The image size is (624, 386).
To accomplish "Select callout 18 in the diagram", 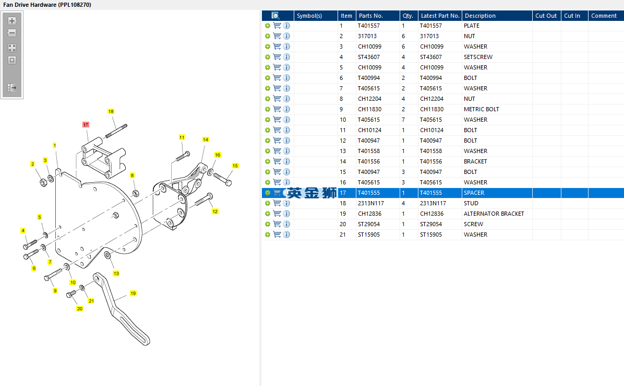I will click(111, 112).
